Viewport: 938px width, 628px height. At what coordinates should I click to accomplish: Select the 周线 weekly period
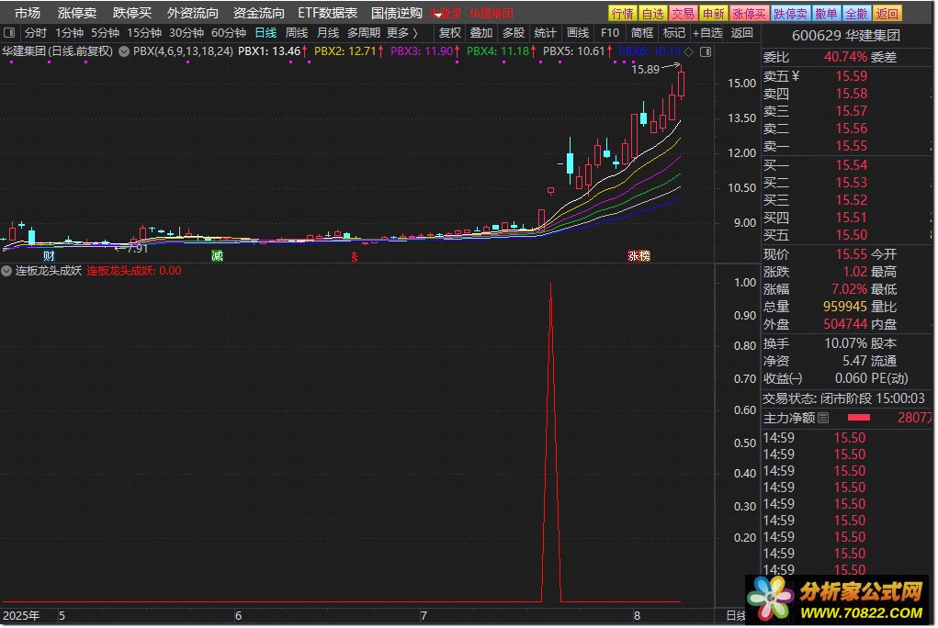[297, 33]
